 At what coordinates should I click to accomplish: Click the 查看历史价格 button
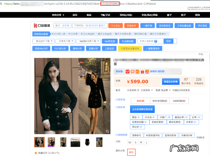171,82
